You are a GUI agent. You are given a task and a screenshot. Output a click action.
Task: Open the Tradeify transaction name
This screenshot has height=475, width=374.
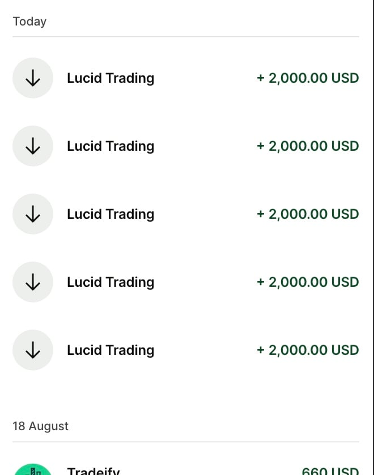(x=93, y=471)
